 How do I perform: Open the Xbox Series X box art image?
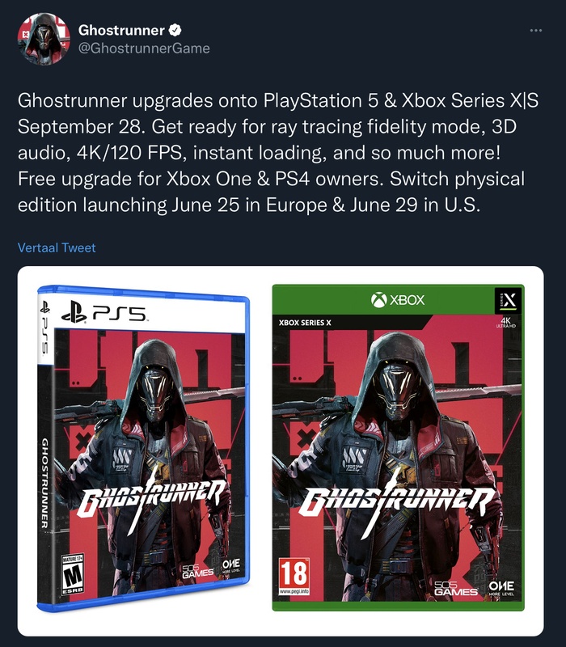point(398,448)
